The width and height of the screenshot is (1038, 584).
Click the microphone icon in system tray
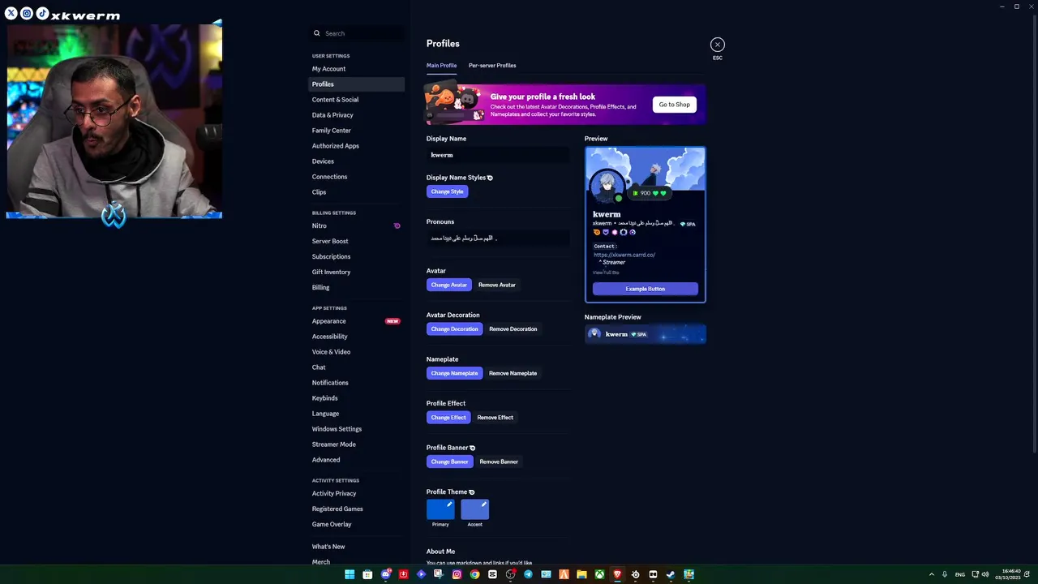tap(944, 574)
